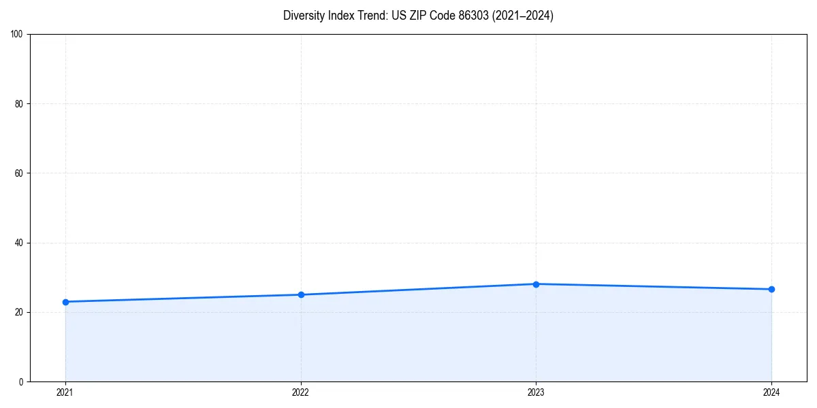The image size is (817, 408).
Task: Click the 2023 x-axis label
Action: 536,392
